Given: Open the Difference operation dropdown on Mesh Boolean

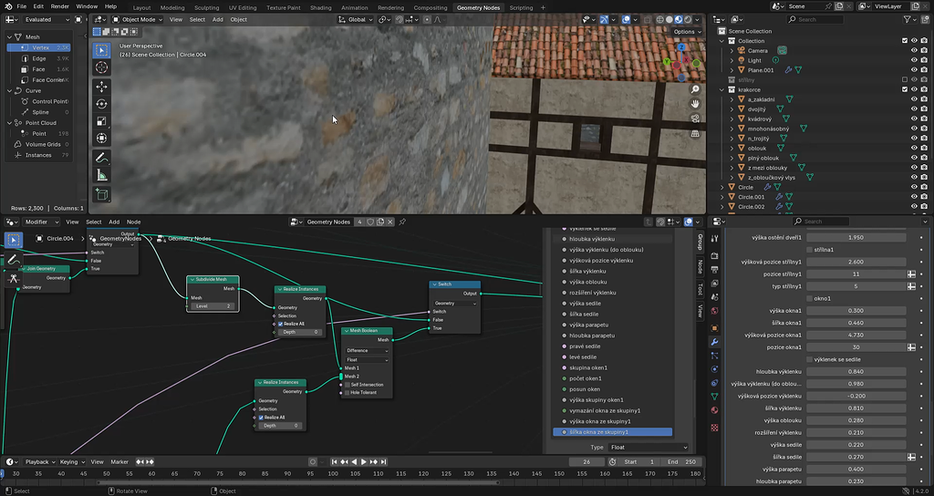Looking at the screenshot, I should 367,351.
